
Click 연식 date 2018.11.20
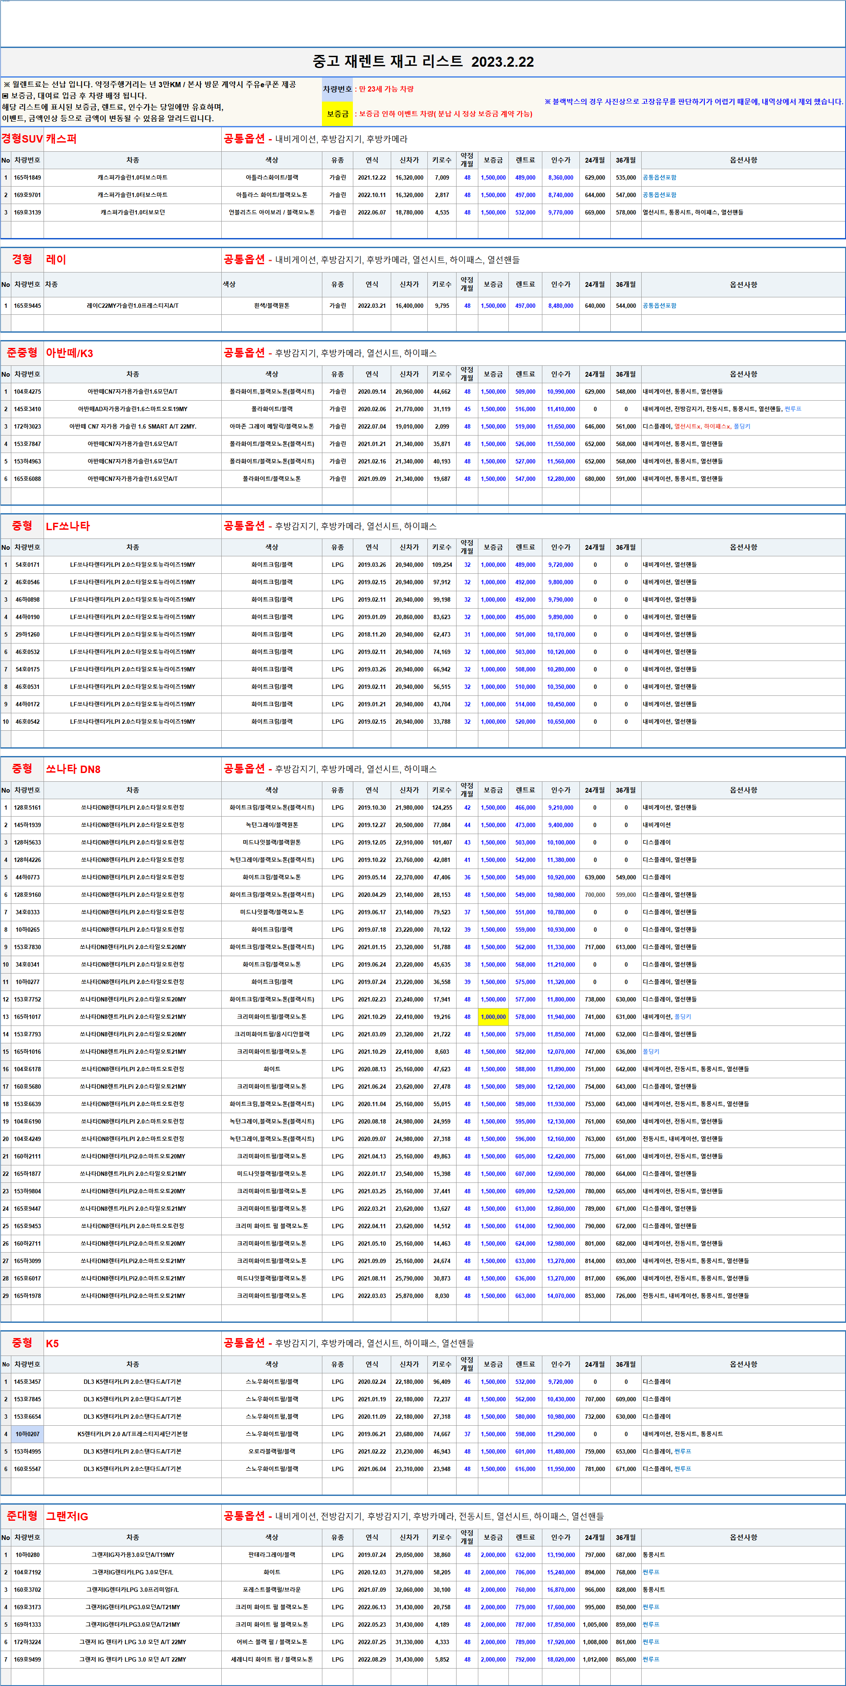point(372,635)
